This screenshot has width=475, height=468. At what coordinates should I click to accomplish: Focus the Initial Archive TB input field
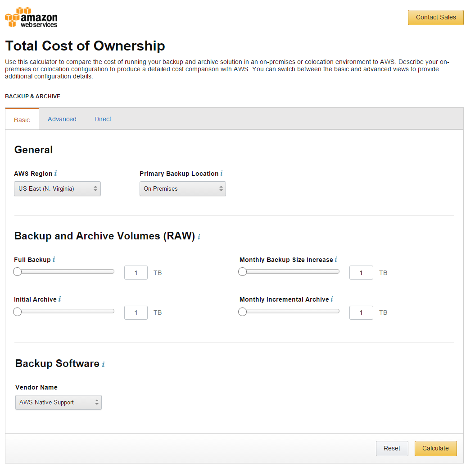click(136, 312)
